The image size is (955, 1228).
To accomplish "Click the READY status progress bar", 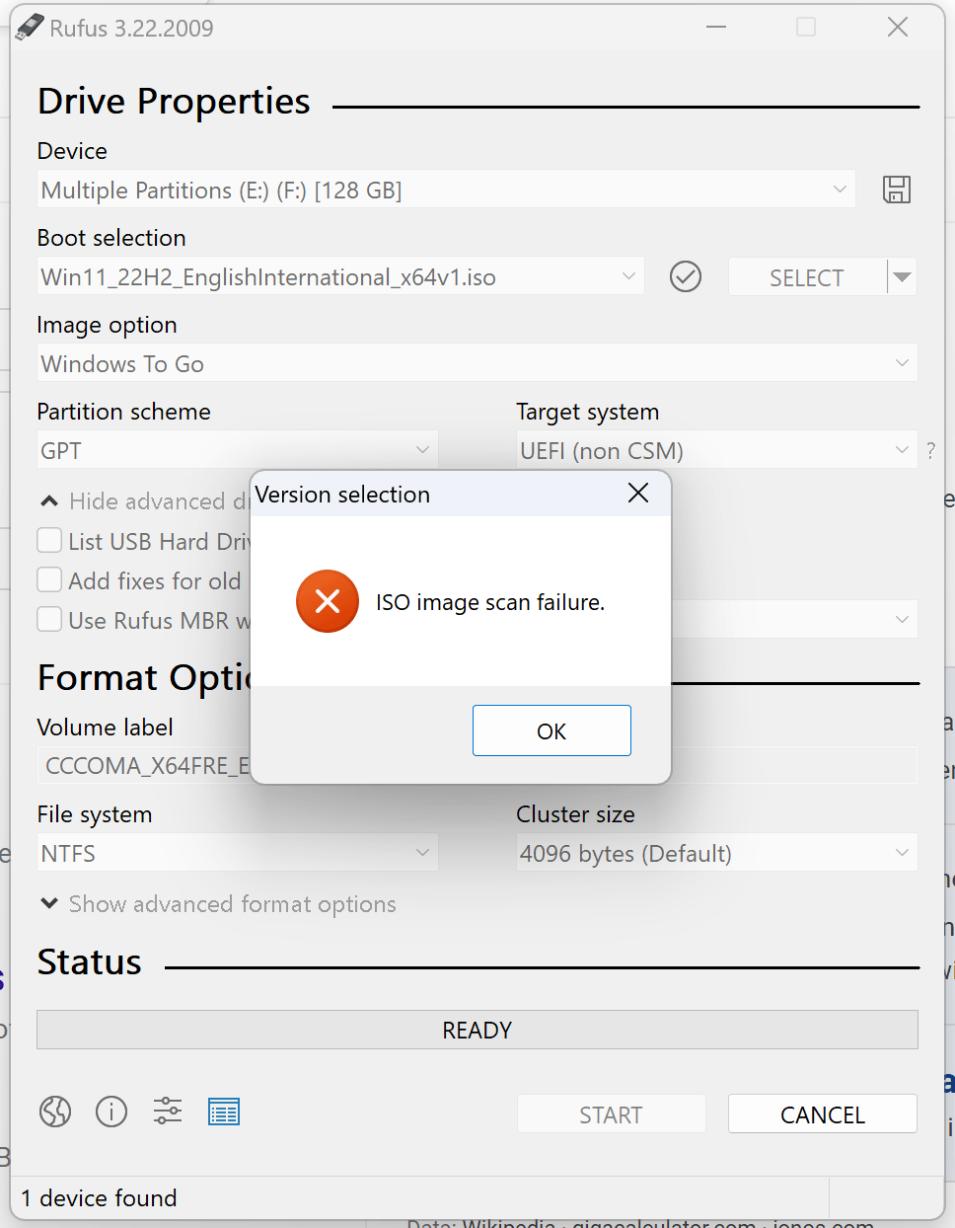I will point(477,1030).
